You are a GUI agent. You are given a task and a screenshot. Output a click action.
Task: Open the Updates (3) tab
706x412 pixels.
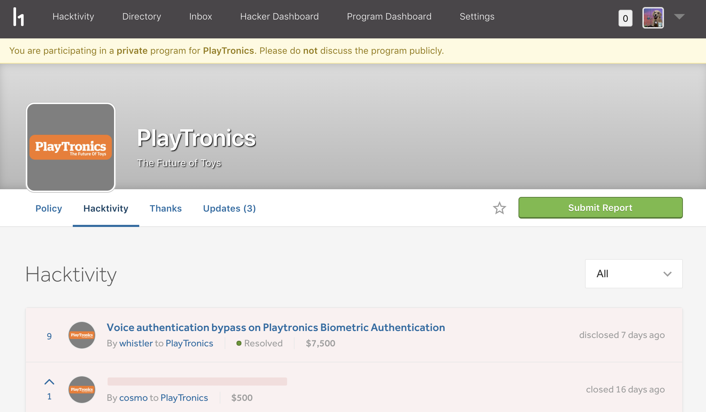coord(229,208)
